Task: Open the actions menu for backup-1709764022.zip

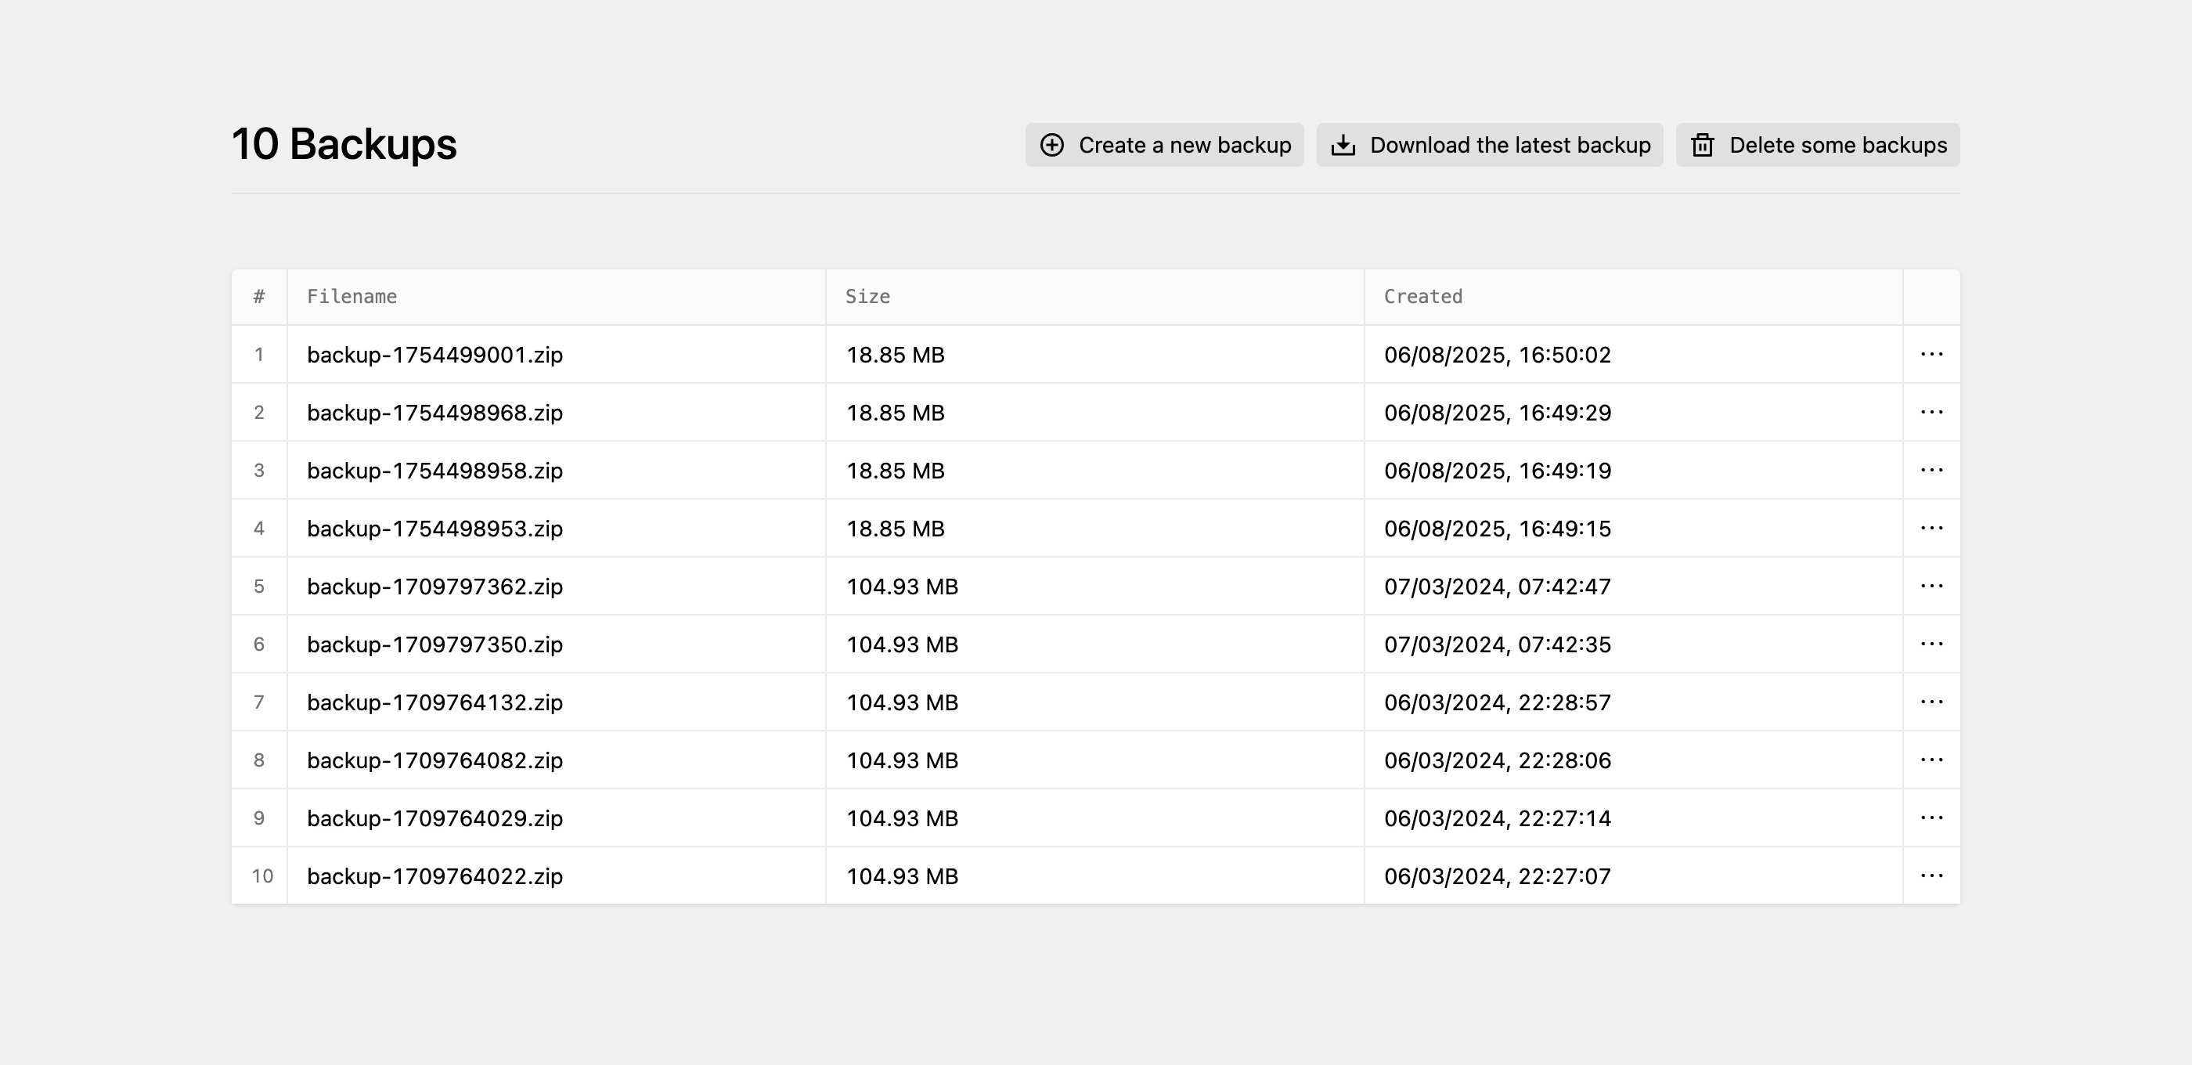Action: 1932,875
